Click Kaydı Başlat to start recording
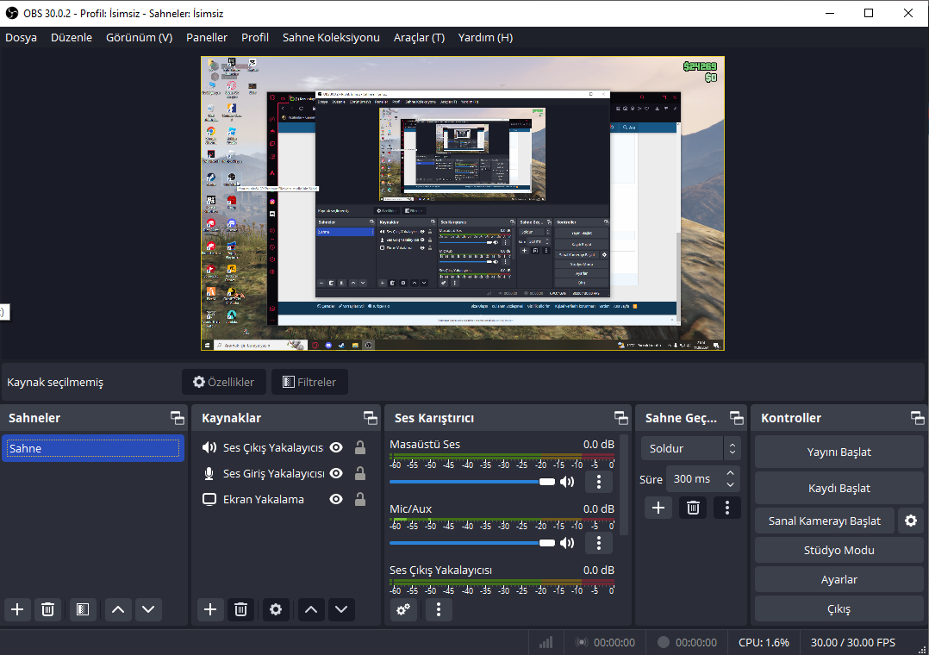 pos(839,488)
